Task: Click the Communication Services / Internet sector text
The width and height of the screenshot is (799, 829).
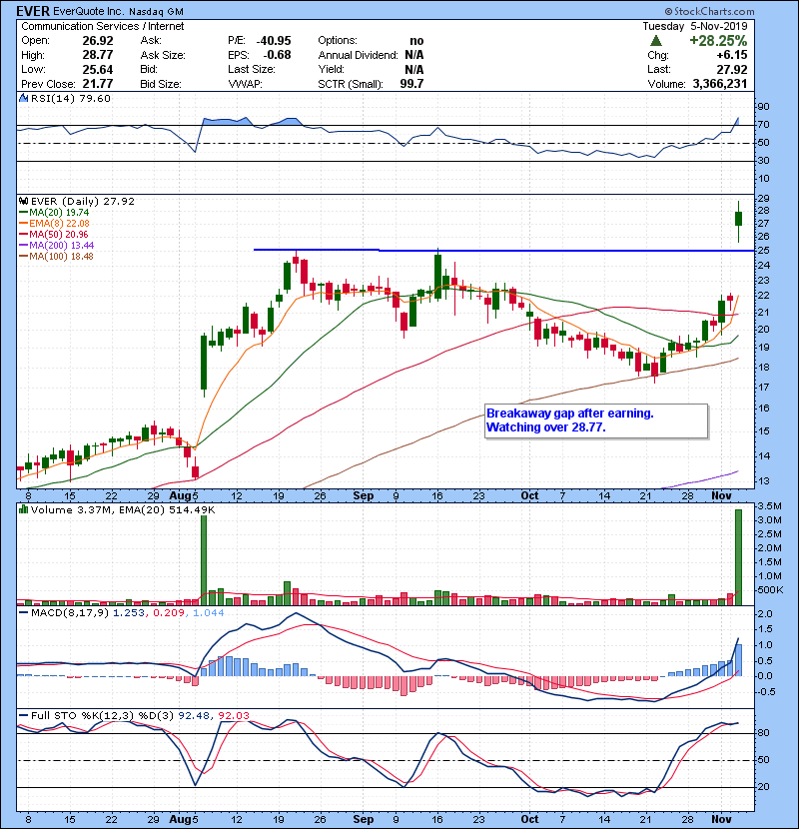Action: point(103,26)
